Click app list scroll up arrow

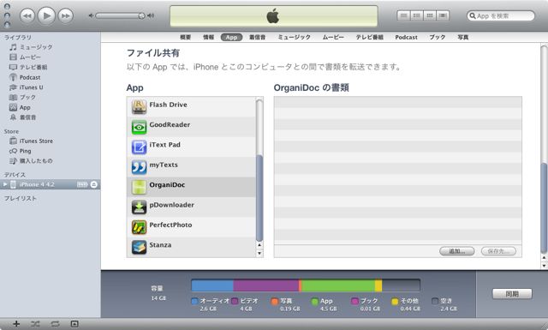pos(259,245)
